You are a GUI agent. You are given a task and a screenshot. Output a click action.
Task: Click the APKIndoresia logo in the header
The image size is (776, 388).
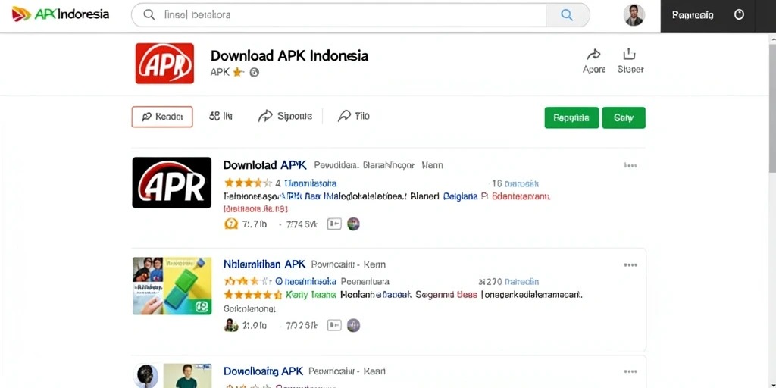[x=60, y=14]
